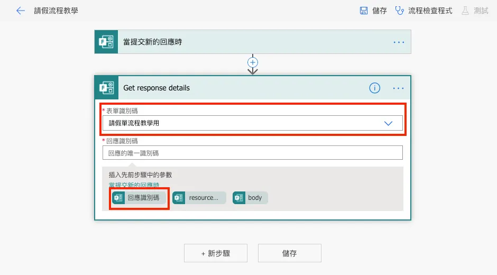
Task: Expand the 當提交新的回應時 trigger card
Action: click(x=253, y=42)
